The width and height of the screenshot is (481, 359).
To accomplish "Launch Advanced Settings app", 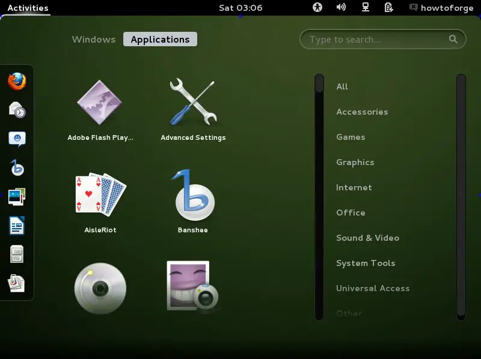I will click(x=193, y=110).
